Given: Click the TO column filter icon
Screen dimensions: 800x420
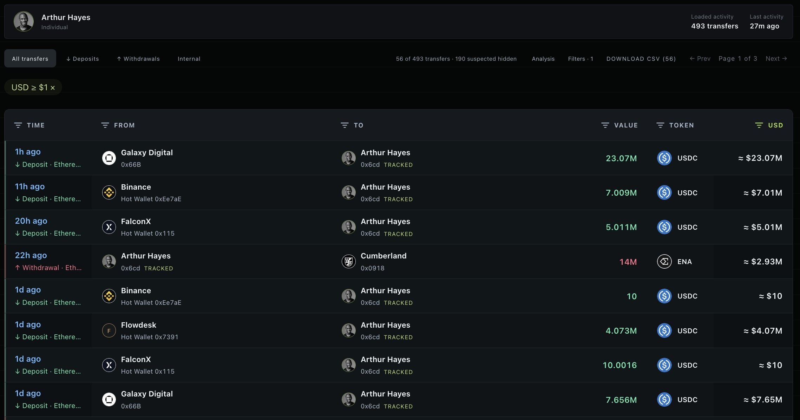Looking at the screenshot, I should 345,125.
